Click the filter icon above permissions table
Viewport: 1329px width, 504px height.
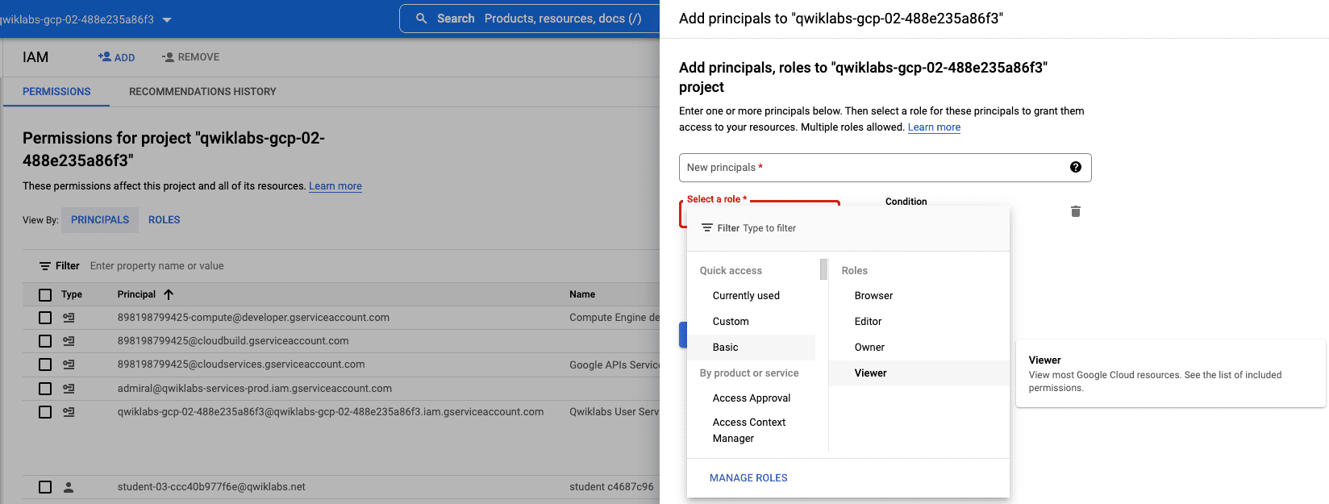[45, 266]
